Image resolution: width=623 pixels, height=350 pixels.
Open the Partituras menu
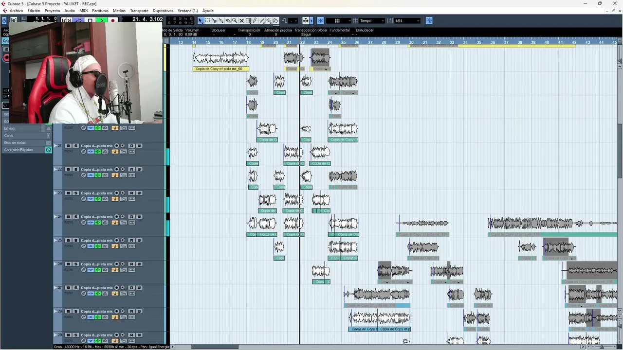coord(100,11)
